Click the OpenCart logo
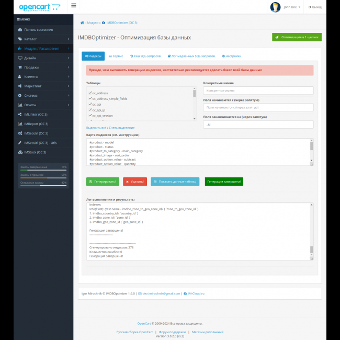340x340 pixels. pos(39,7)
